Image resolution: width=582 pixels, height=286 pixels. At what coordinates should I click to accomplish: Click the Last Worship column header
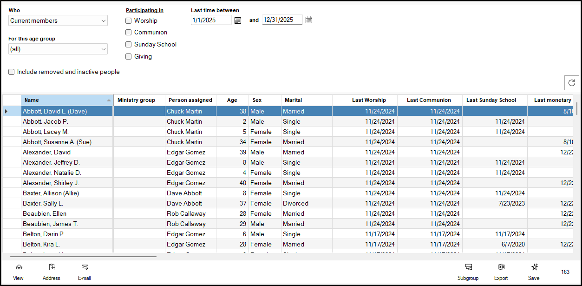[369, 100]
